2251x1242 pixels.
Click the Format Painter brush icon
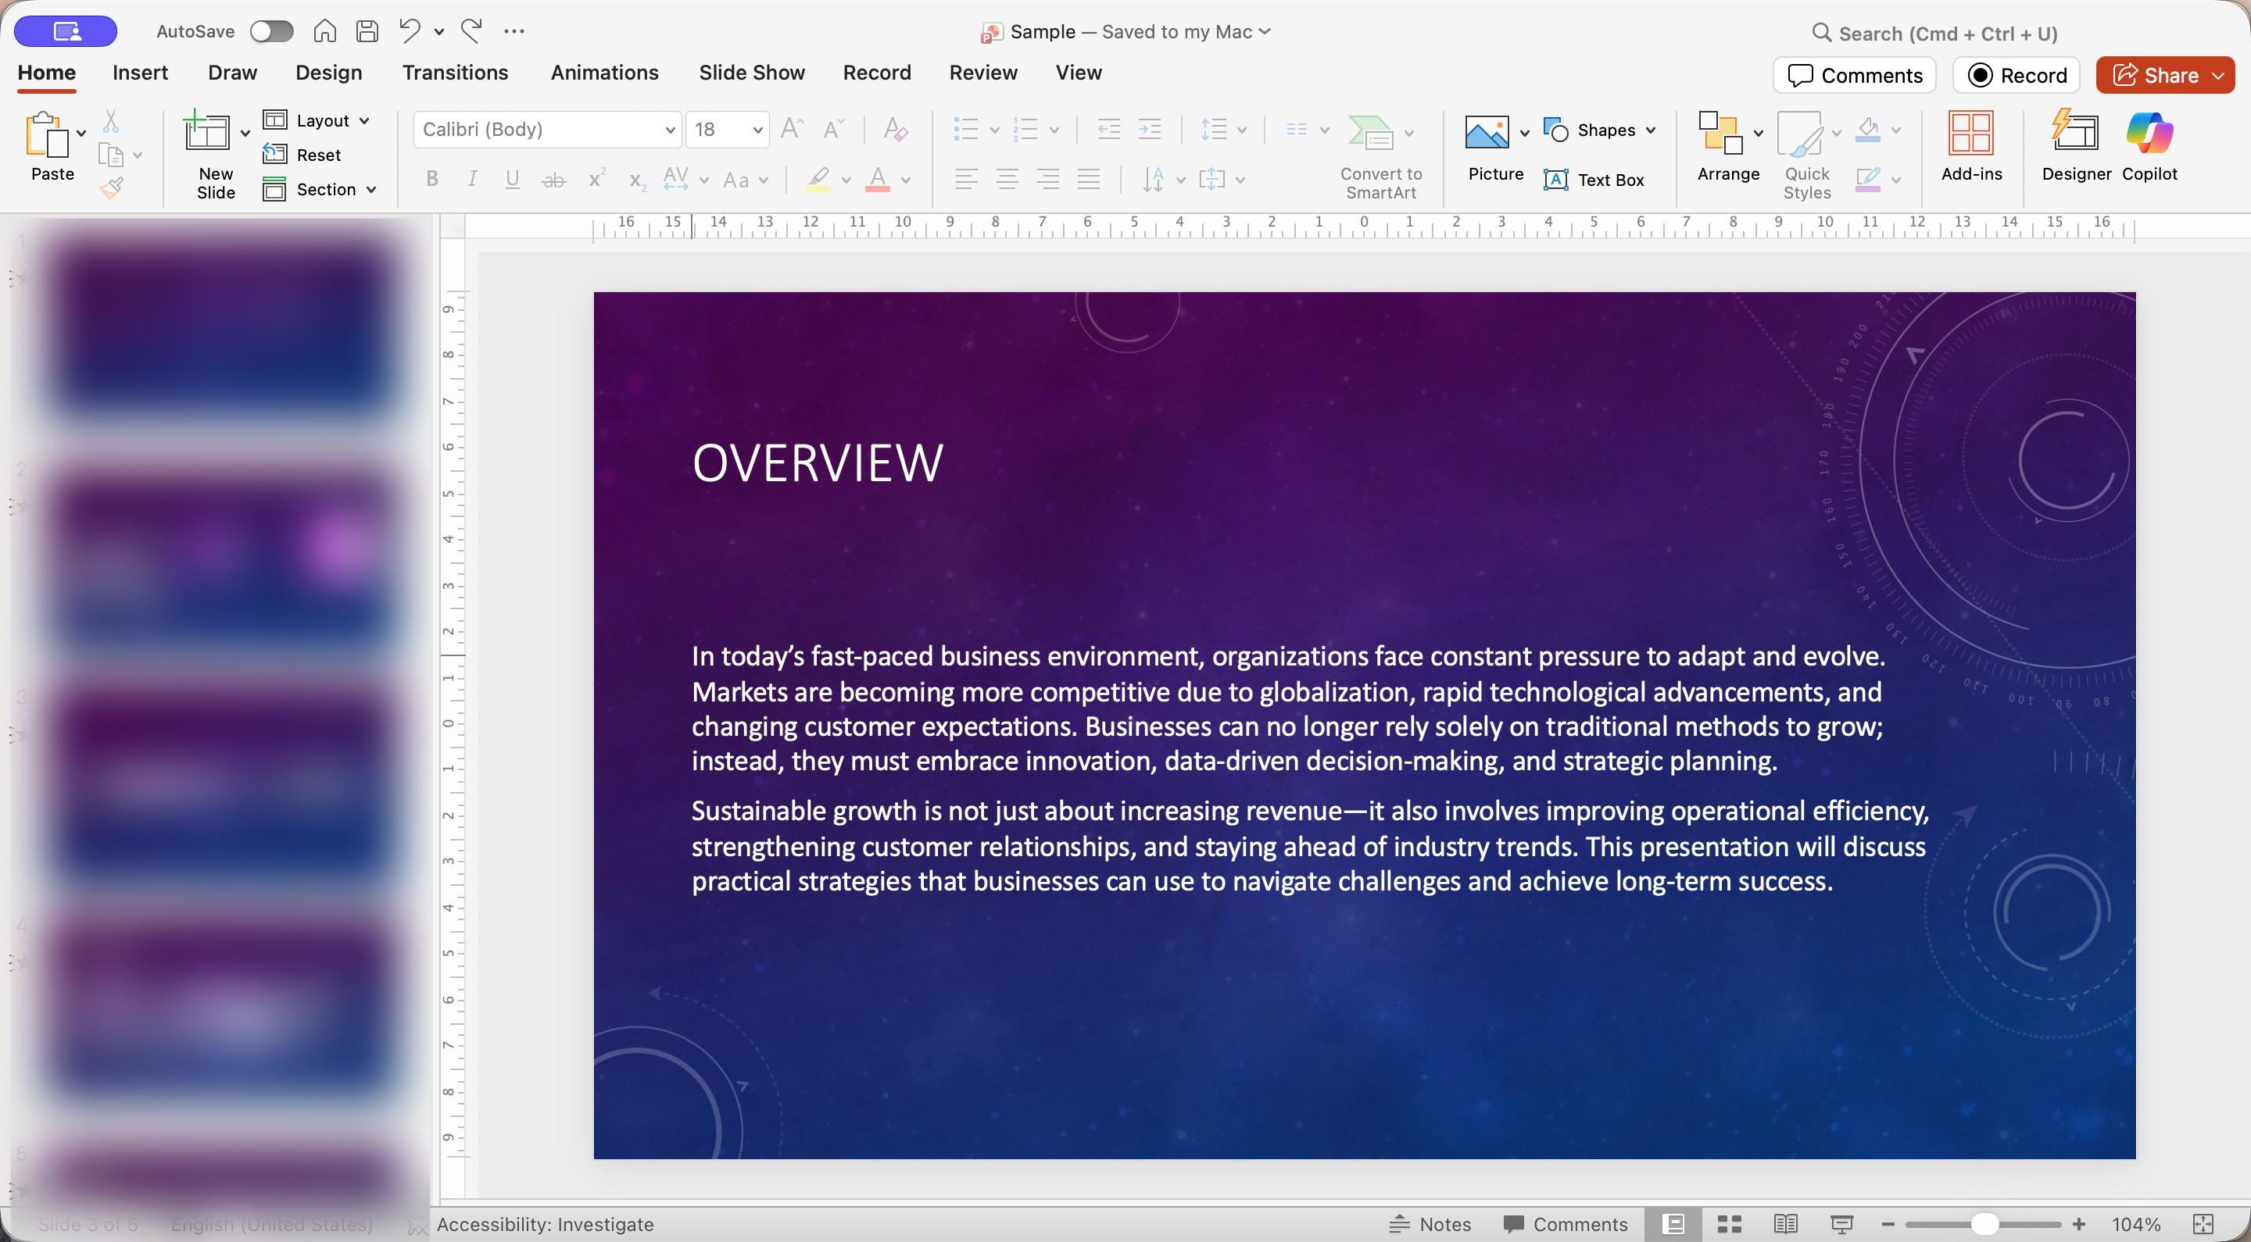[x=111, y=187]
